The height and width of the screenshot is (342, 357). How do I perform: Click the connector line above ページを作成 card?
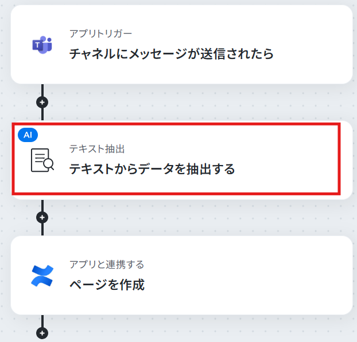click(42, 230)
